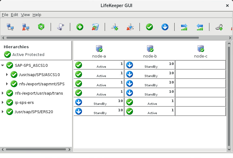The height and width of the screenshot is (158, 233).
Task: Click node-a StandBy icon for /usr/sap/SPS/ERS20 row
Action: pos(79,111)
